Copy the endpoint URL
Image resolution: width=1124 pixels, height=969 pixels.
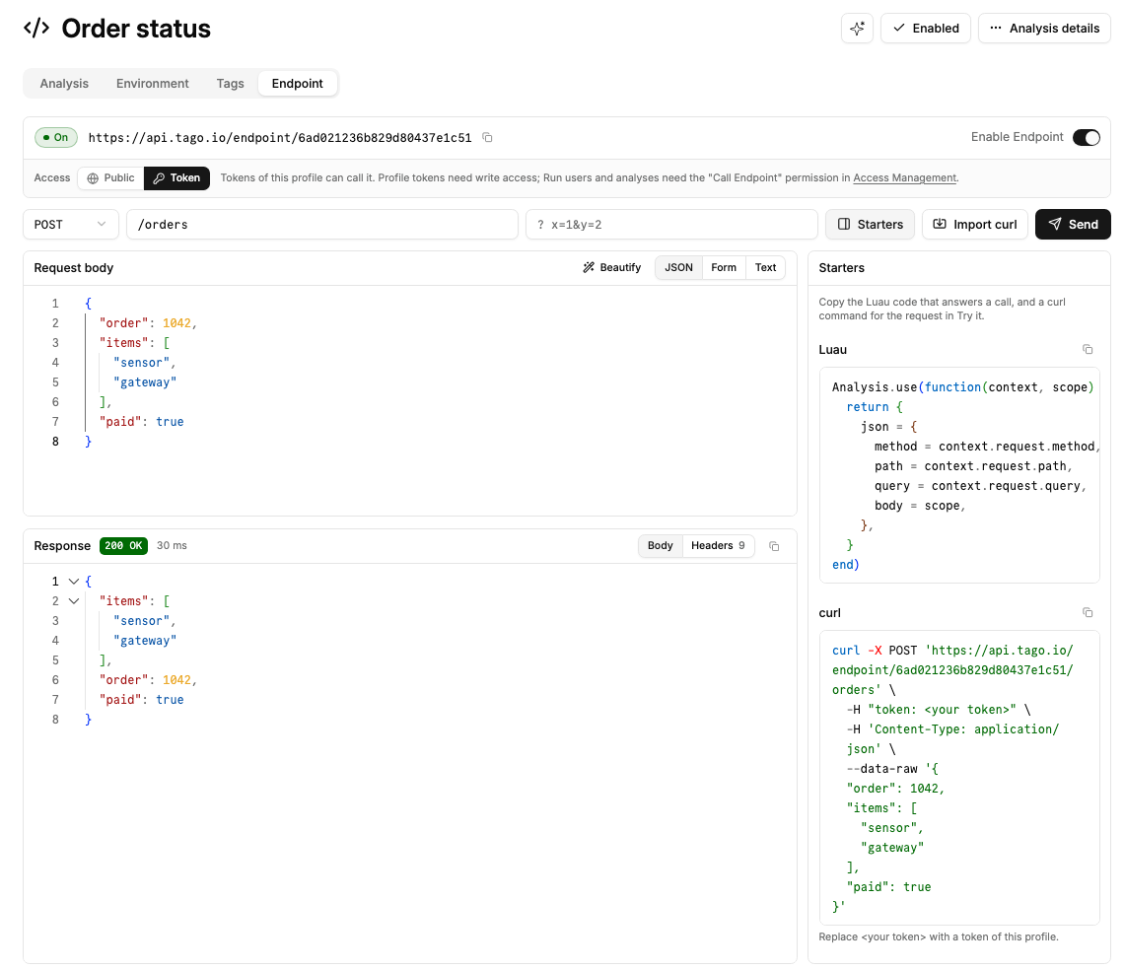[x=487, y=138]
